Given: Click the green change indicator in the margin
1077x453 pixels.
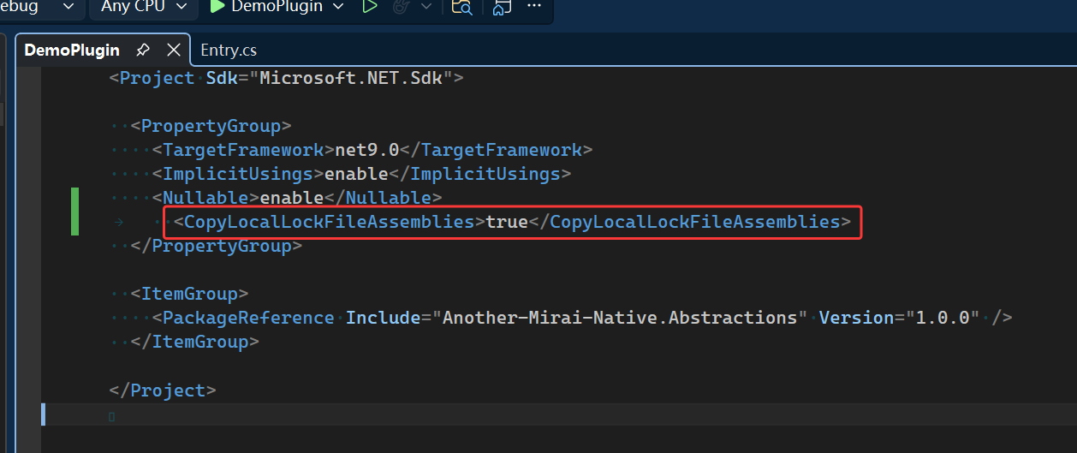Looking at the screenshot, I should pyautogui.click(x=74, y=211).
